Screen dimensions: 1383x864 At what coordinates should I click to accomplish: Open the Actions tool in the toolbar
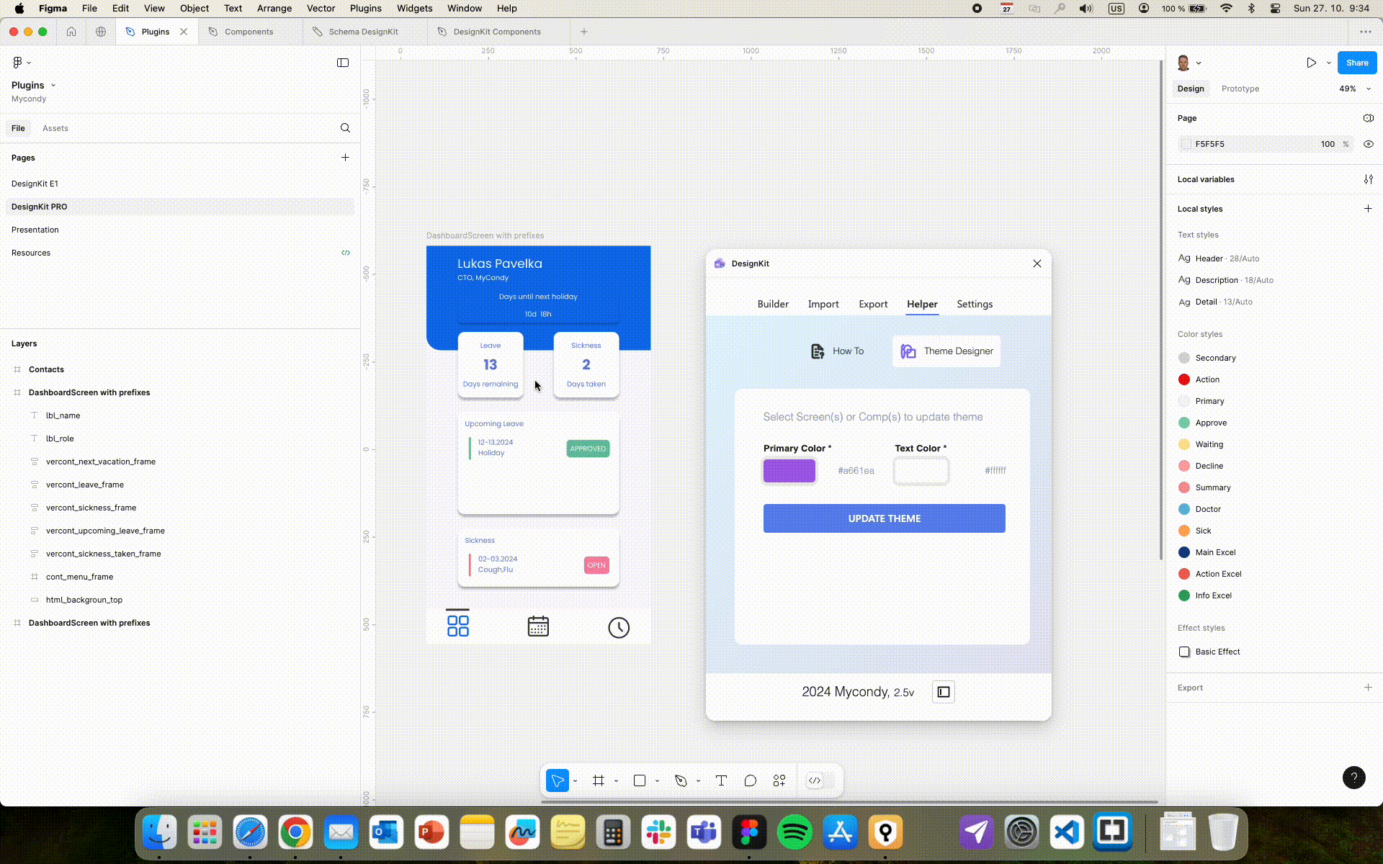[779, 780]
